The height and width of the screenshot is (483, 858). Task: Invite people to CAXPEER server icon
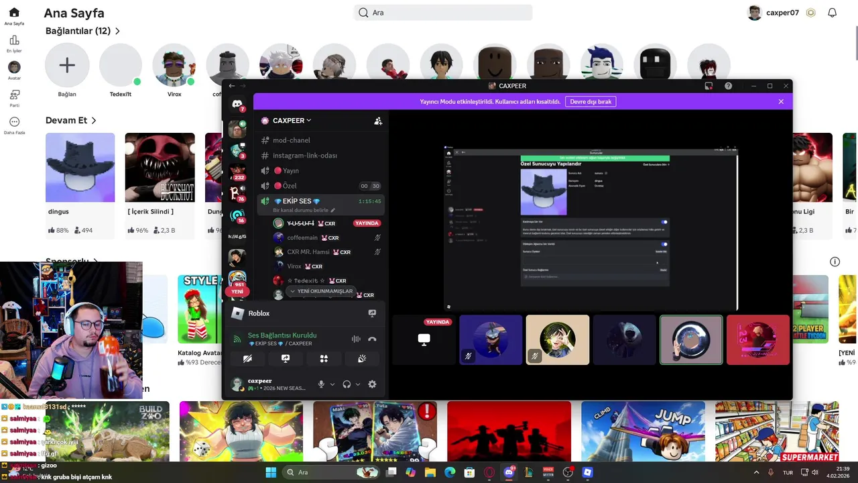378,121
